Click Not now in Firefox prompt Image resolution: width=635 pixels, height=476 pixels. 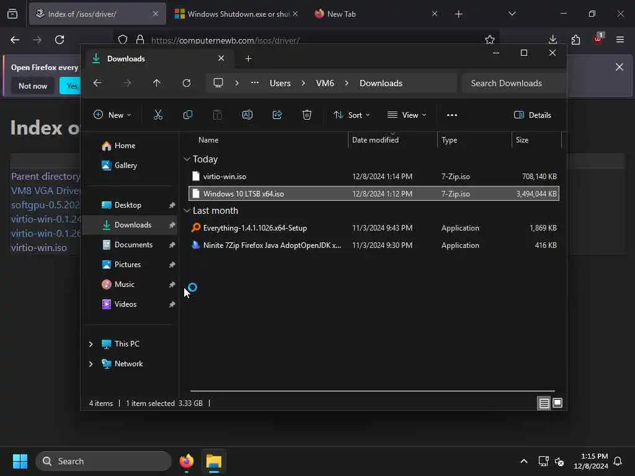coord(33,86)
